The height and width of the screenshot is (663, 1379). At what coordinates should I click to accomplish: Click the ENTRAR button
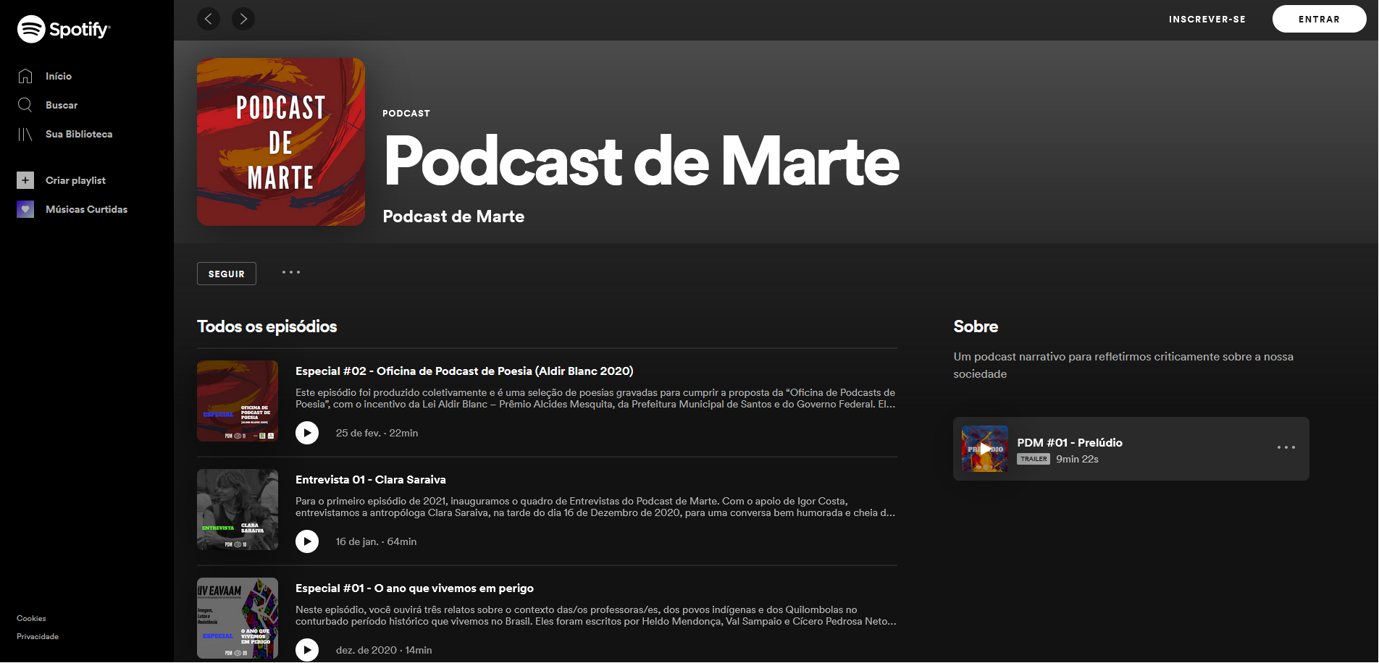click(1320, 20)
